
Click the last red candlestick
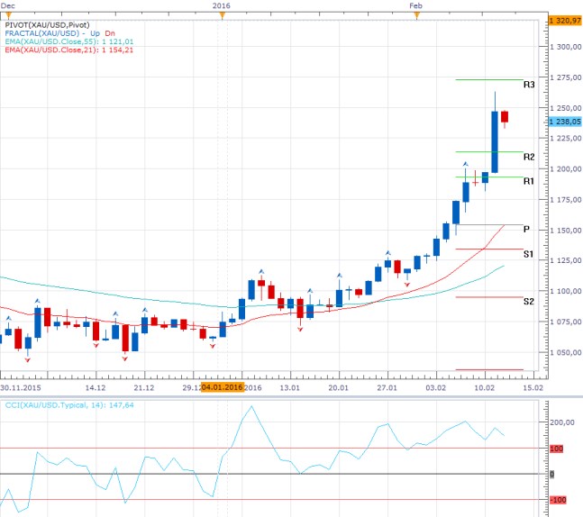pos(505,117)
